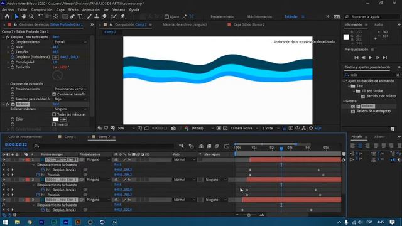The image size is (402, 226).
Task: Open the viewer zoom dropdown showing 50%
Action: pyautogui.click(x=126, y=128)
